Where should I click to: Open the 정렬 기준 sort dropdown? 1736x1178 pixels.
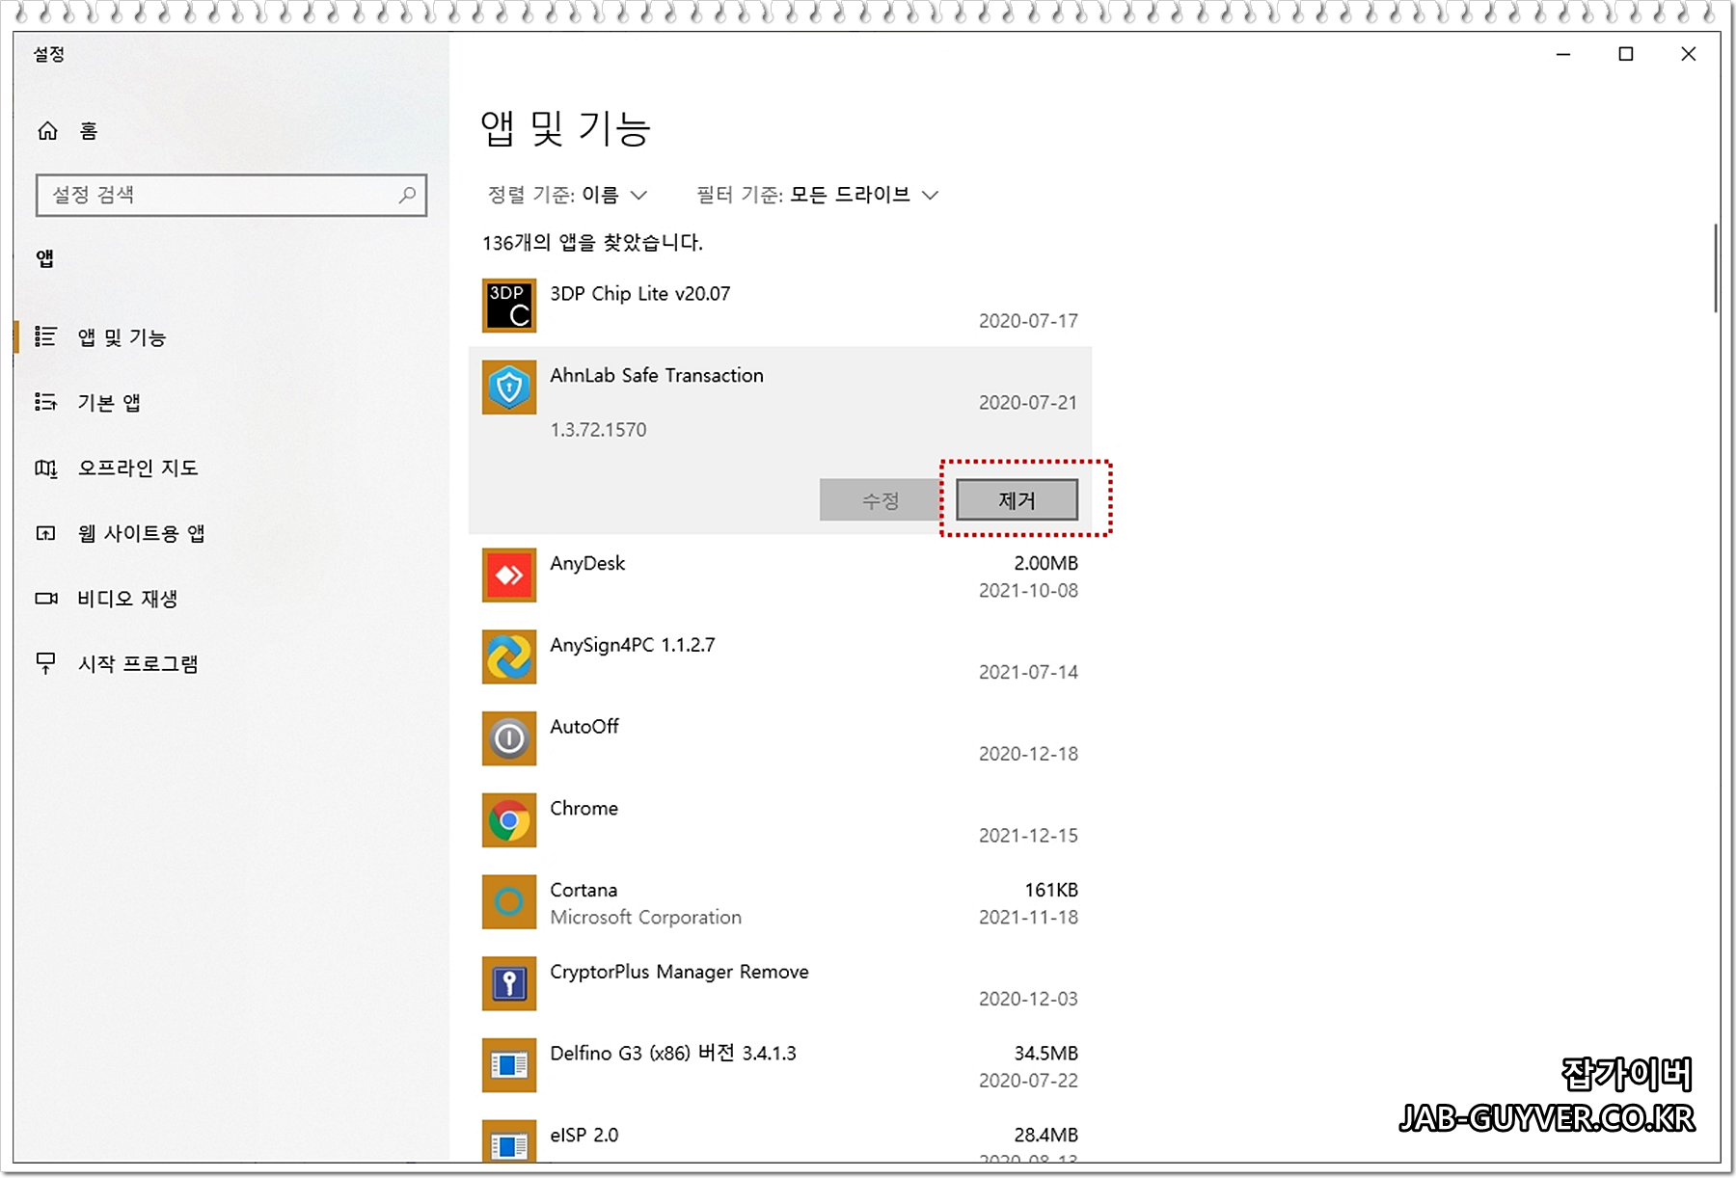click(x=567, y=195)
